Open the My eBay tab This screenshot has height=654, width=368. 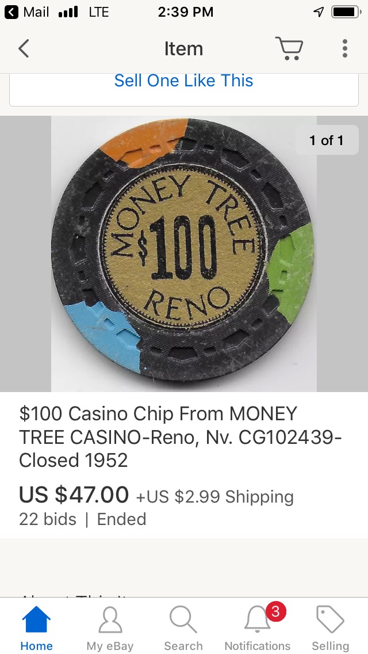(x=110, y=628)
